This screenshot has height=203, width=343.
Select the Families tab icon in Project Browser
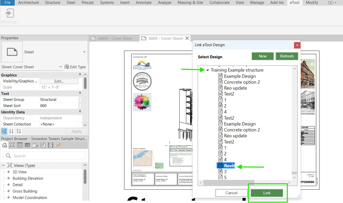pyautogui.click(x=43, y=145)
